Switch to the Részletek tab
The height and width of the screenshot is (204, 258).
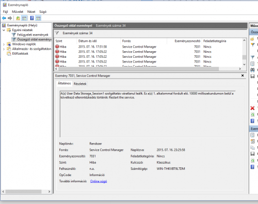point(80,84)
